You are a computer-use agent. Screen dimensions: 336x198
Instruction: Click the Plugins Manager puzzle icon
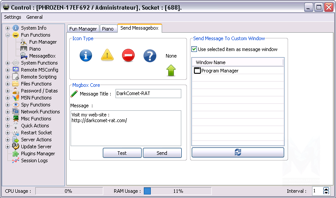pyautogui.click(x=16, y=154)
